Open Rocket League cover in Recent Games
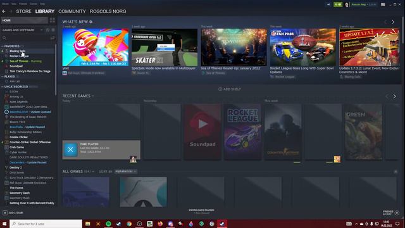The height and width of the screenshot is (228, 405). [242, 132]
